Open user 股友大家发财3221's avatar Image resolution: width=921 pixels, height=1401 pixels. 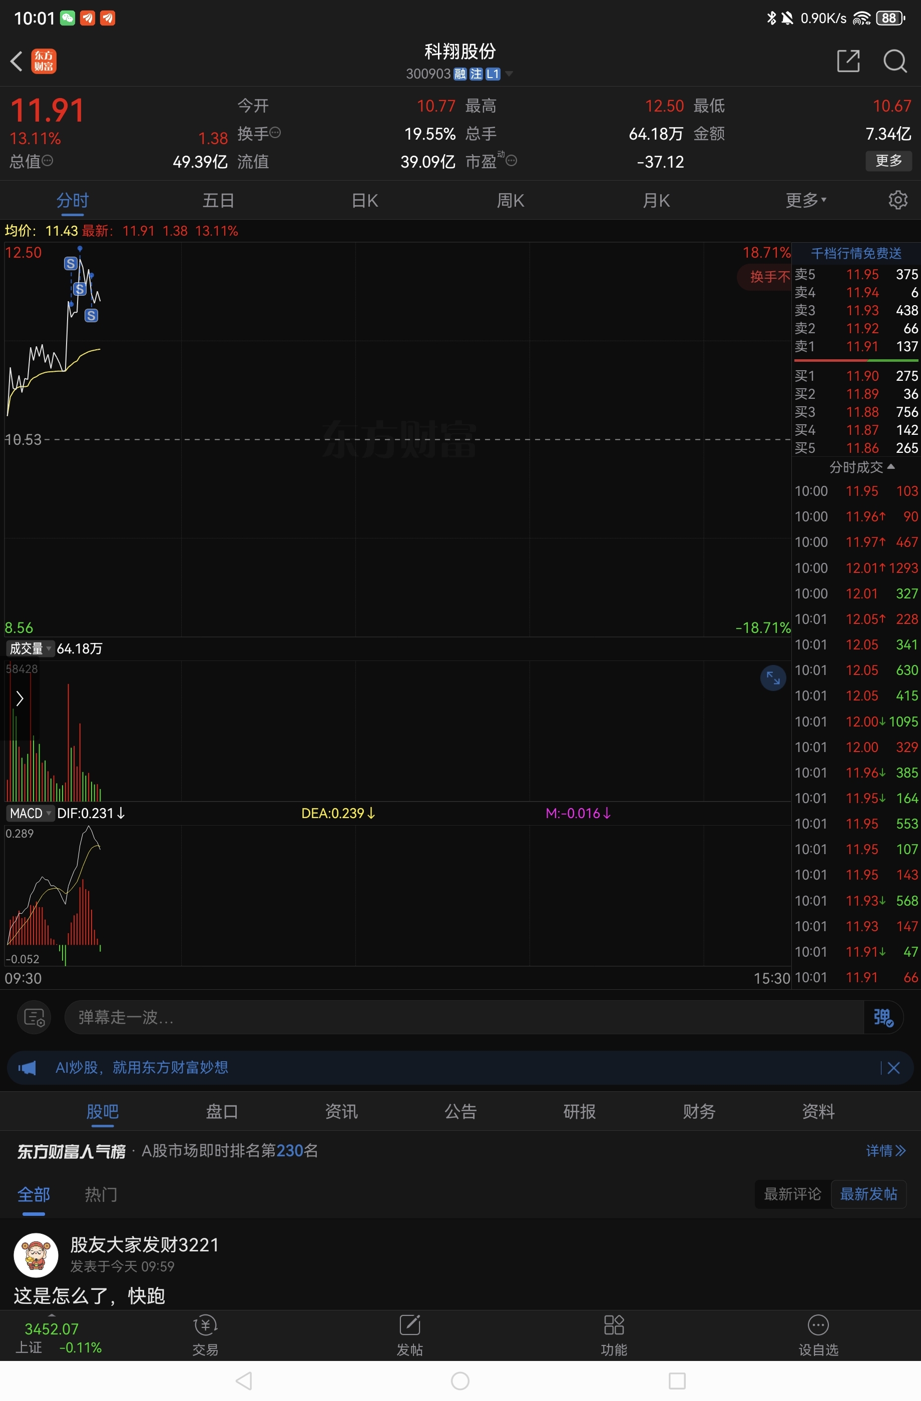click(x=36, y=1254)
